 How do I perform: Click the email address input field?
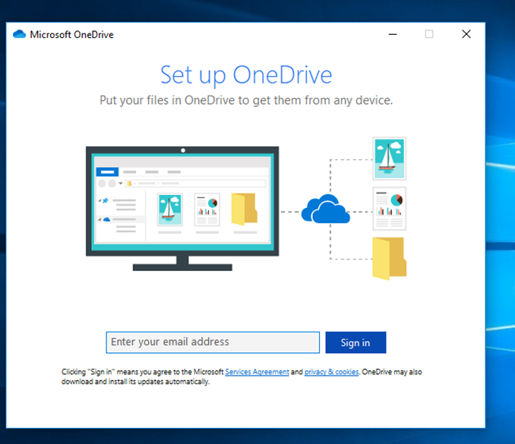pyautogui.click(x=213, y=342)
